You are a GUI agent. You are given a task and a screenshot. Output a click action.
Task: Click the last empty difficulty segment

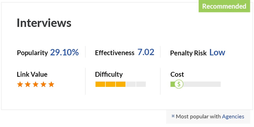[x=141, y=84]
